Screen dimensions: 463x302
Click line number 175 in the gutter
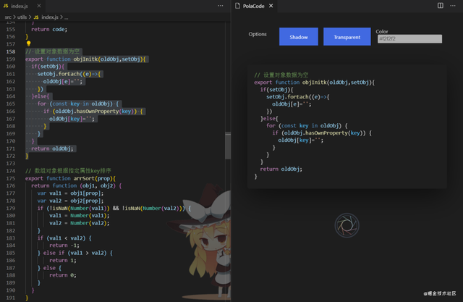tap(11, 178)
